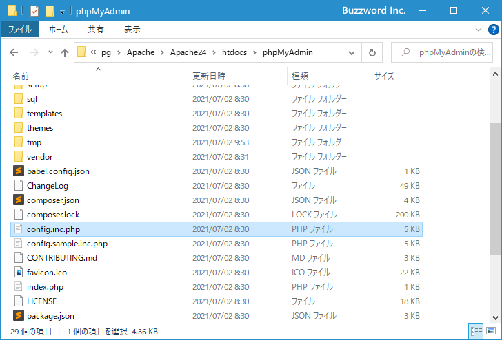Click the 2021/07/02 9:53 date of tmp

click(x=221, y=142)
